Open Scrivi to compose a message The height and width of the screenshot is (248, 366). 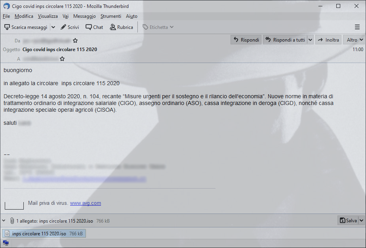[x=70, y=27]
